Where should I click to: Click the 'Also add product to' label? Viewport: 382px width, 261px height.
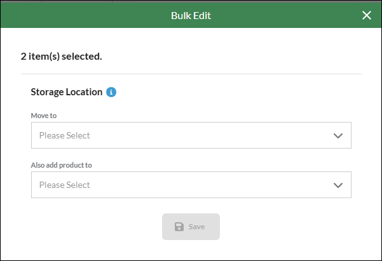62,165
